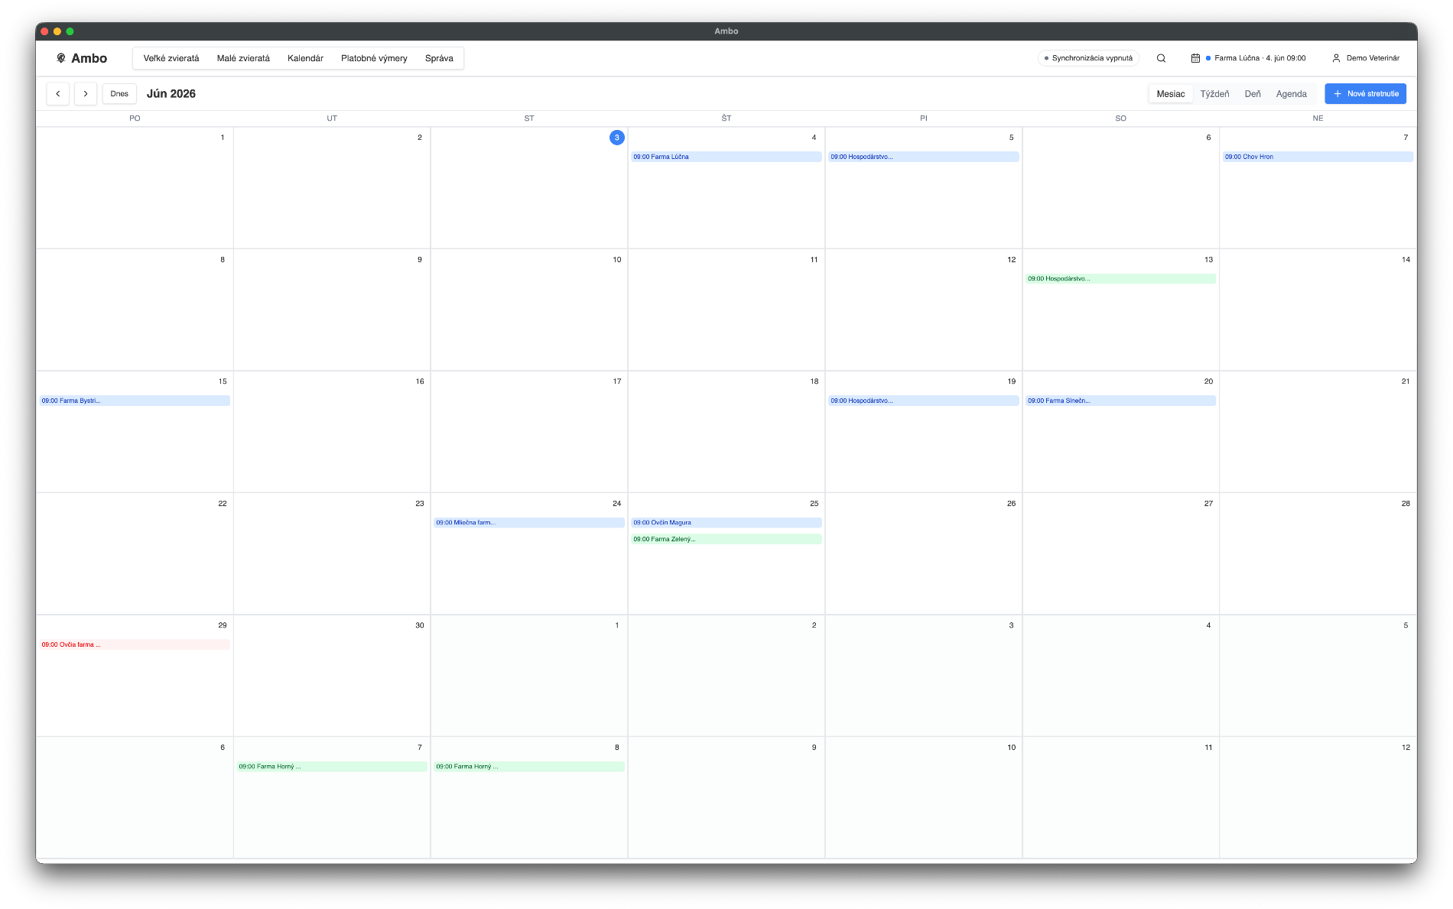1453x909 pixels.
Task: Open 09:00 Farma Lúčna event on June 4
Action: 726,157
